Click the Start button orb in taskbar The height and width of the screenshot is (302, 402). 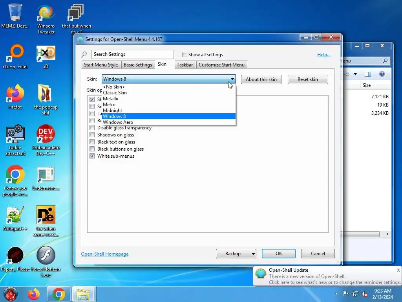point(11,294)
